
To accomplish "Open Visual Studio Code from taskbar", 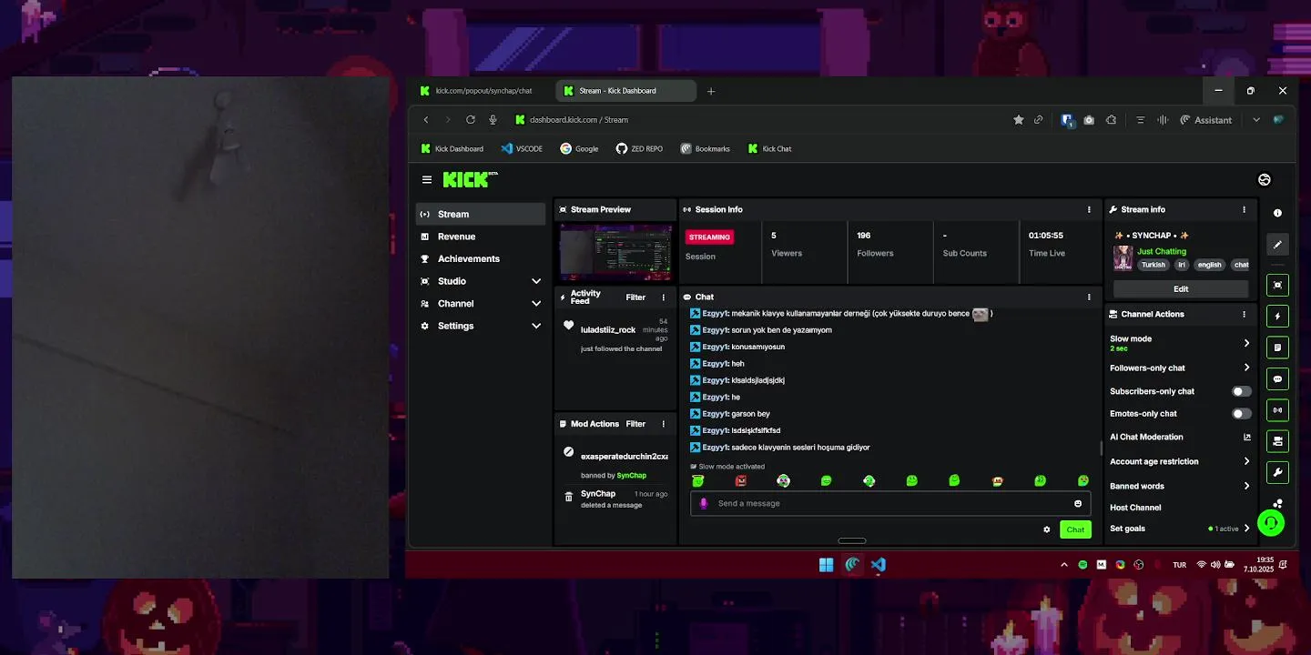I will [x=878, y=565].
